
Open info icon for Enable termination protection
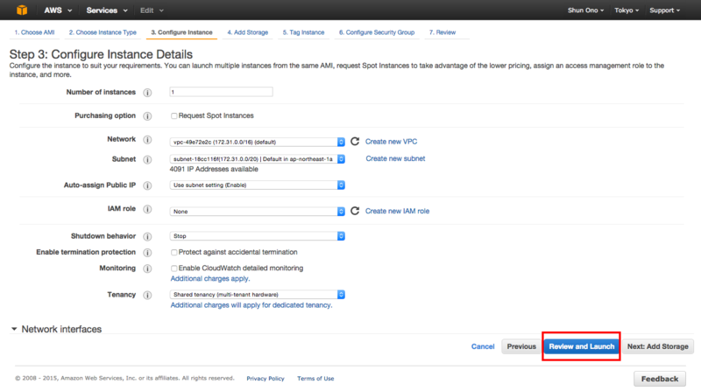pyautogui.click(x=147, y=253)
